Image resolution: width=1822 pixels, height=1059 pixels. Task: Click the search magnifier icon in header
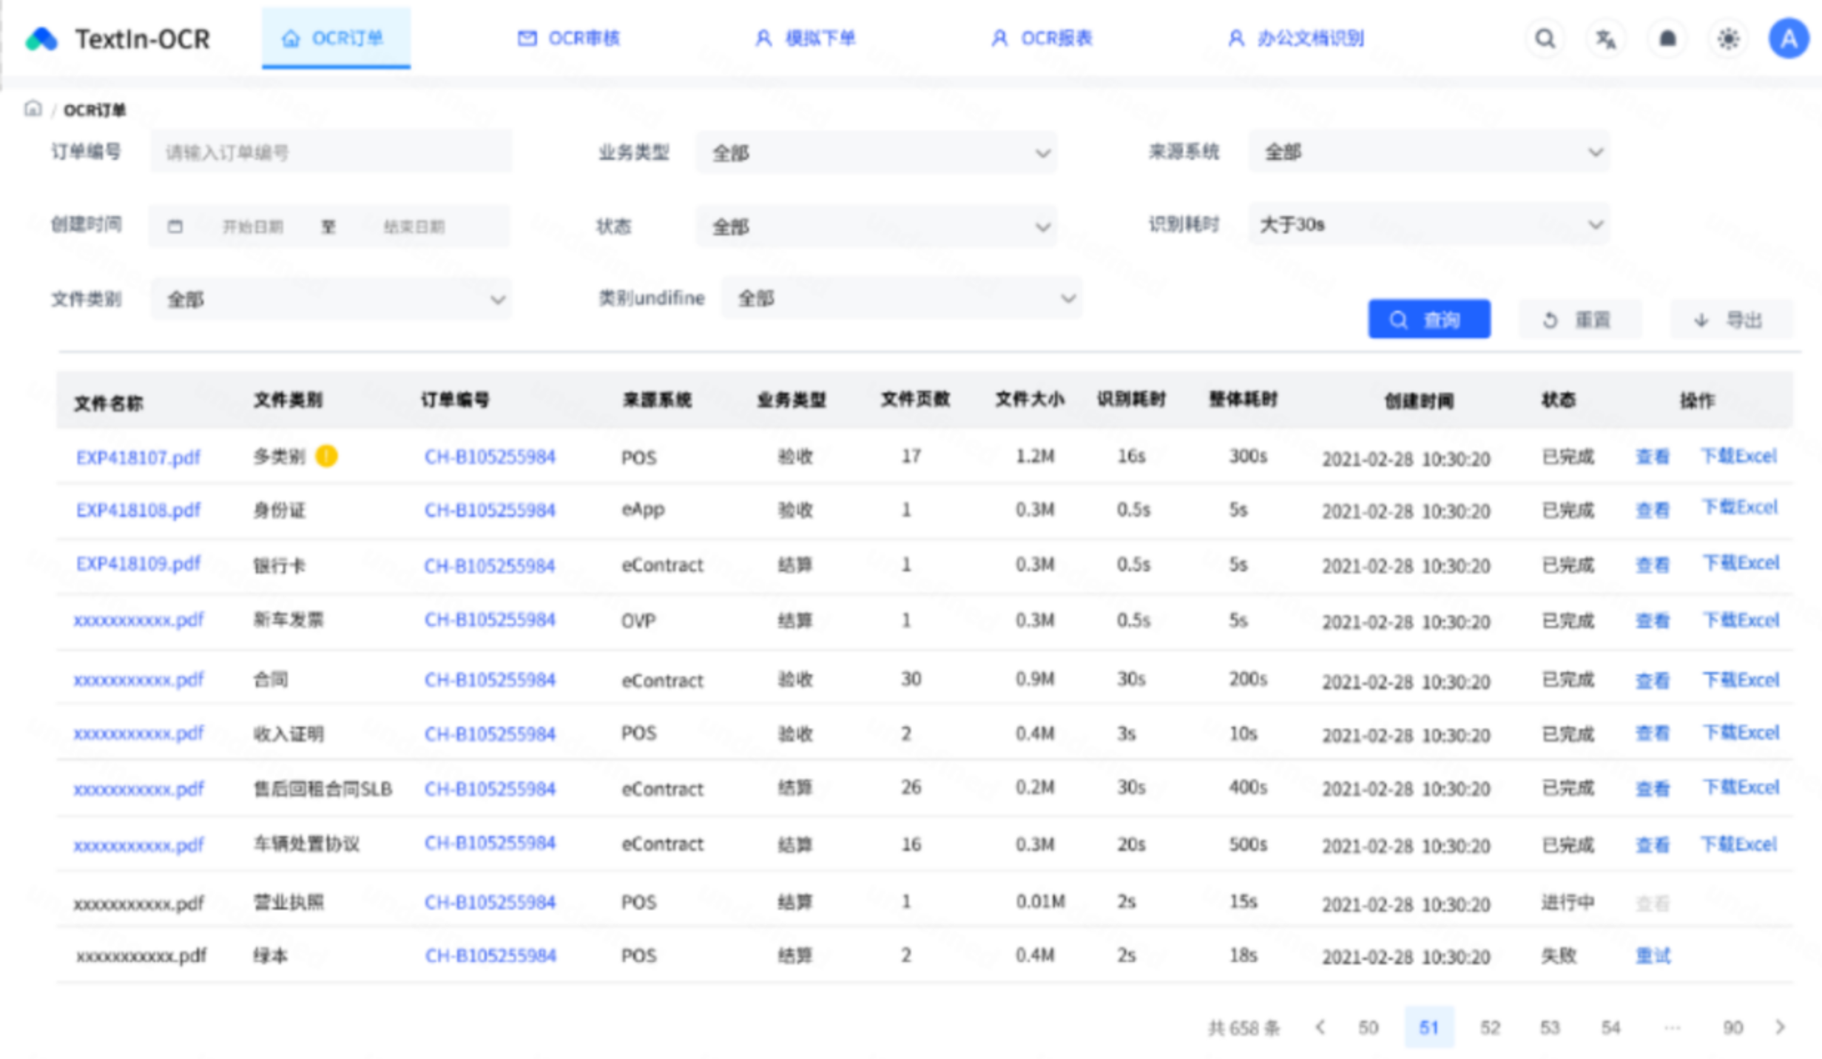click(x=1544, y=38)
